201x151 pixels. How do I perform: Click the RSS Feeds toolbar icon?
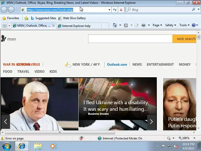[x=126, y=25]
